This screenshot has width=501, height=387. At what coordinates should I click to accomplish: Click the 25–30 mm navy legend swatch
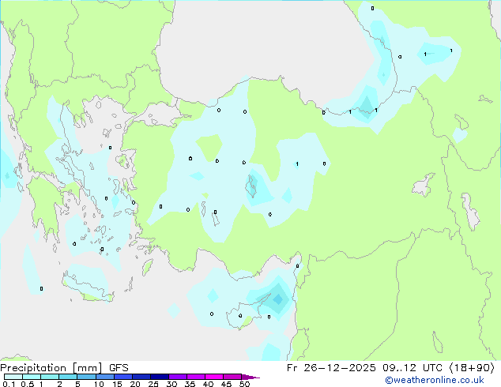(160, 377)
